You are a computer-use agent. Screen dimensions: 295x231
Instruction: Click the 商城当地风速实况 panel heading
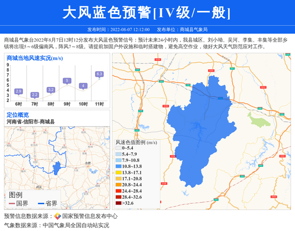(34, 58)
